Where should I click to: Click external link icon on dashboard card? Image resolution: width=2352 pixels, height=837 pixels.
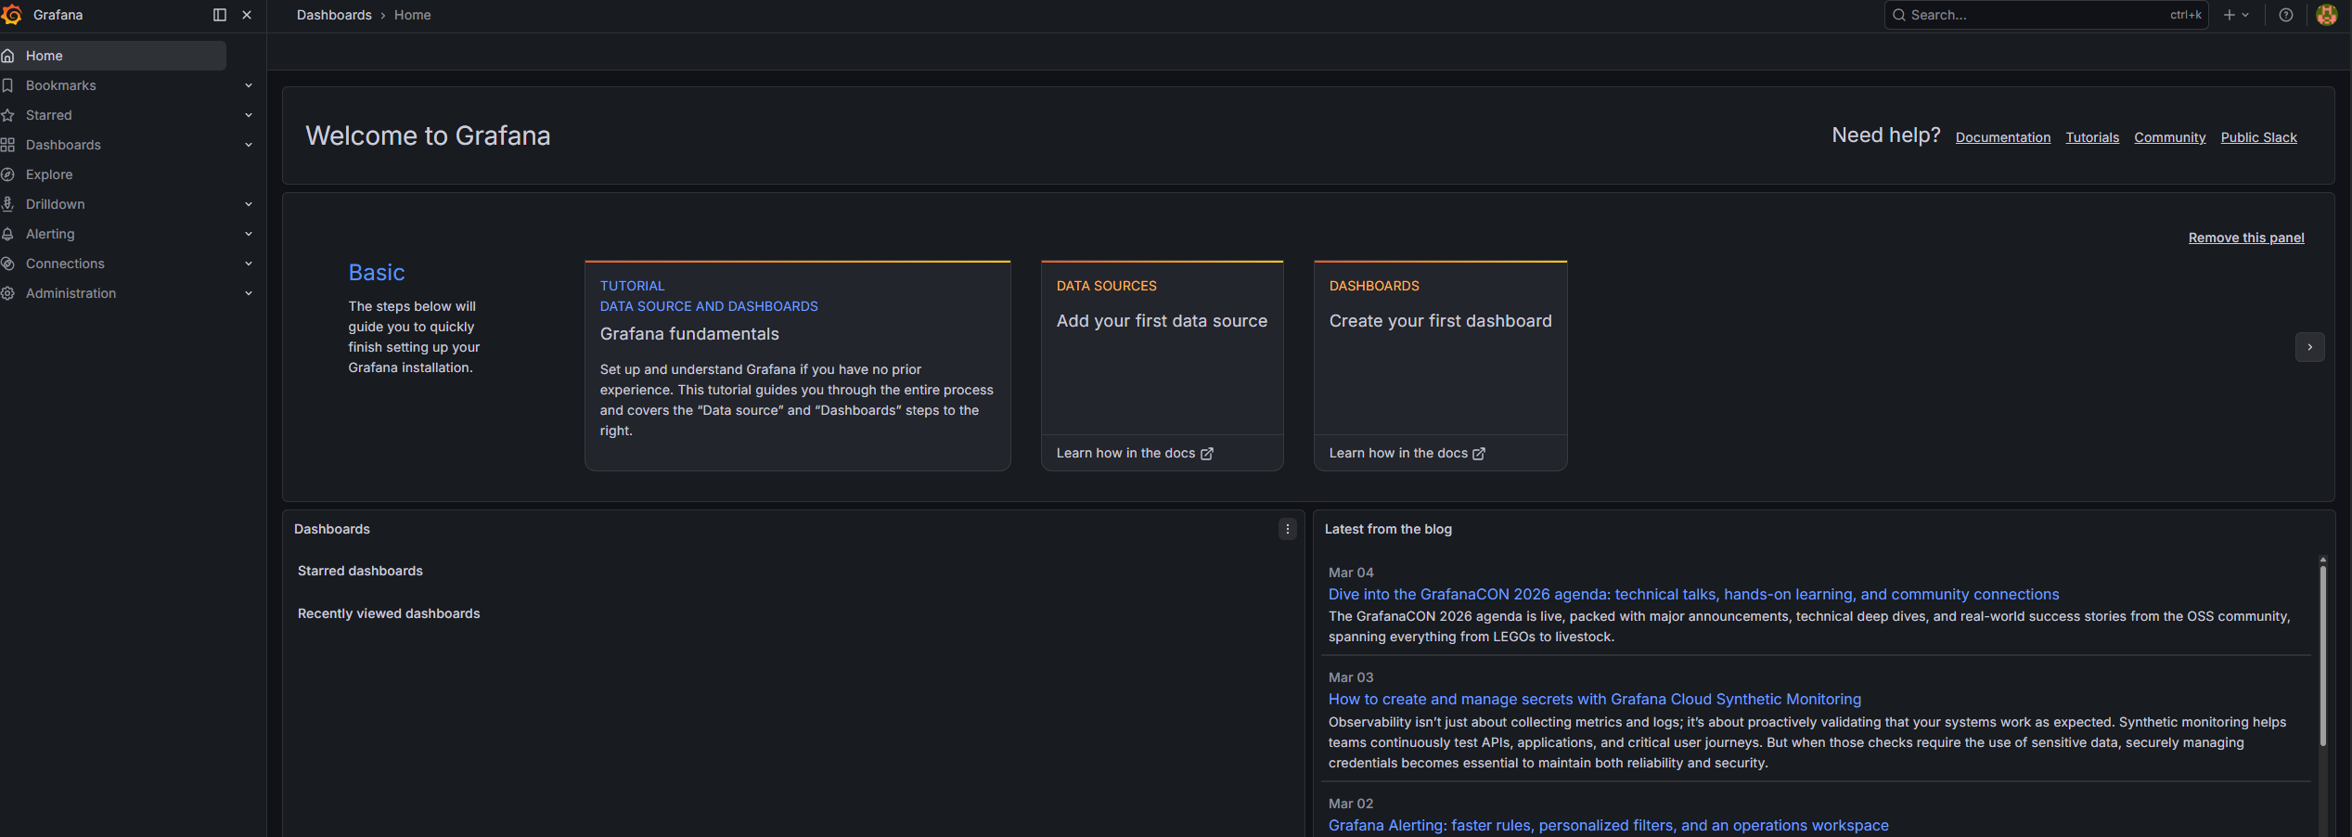[x=1479, y=454]
